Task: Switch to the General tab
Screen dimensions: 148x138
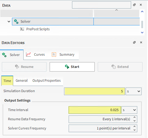Action: [x=21, y=80]
